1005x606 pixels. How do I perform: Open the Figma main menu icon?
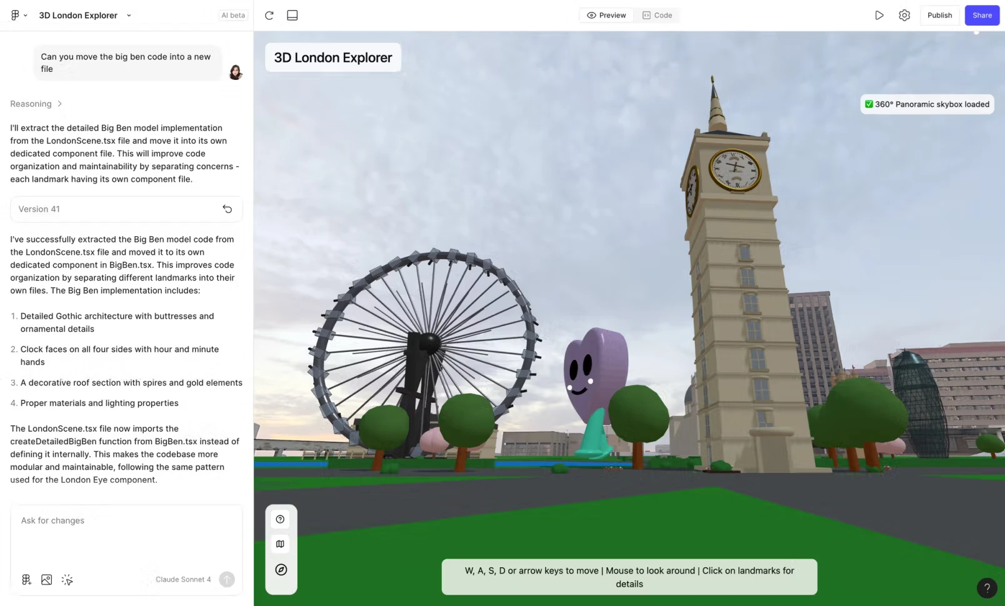click(x=18, y=15)
